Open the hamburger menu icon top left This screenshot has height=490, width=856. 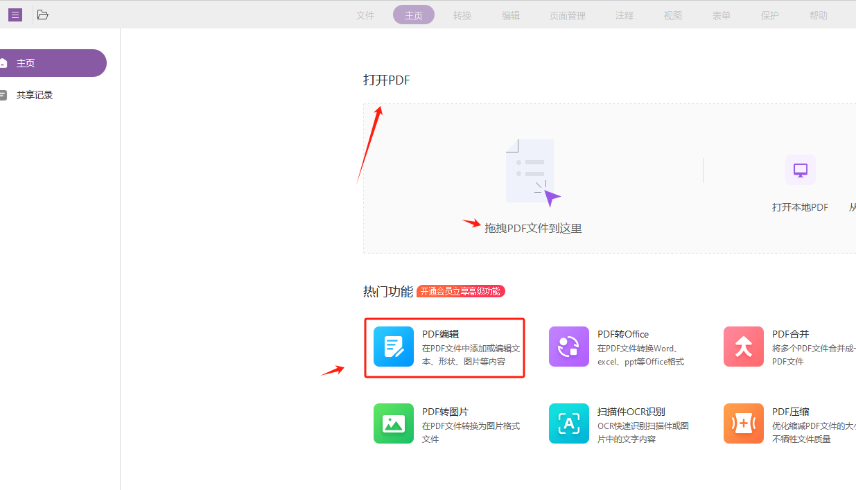coord(15,15)
